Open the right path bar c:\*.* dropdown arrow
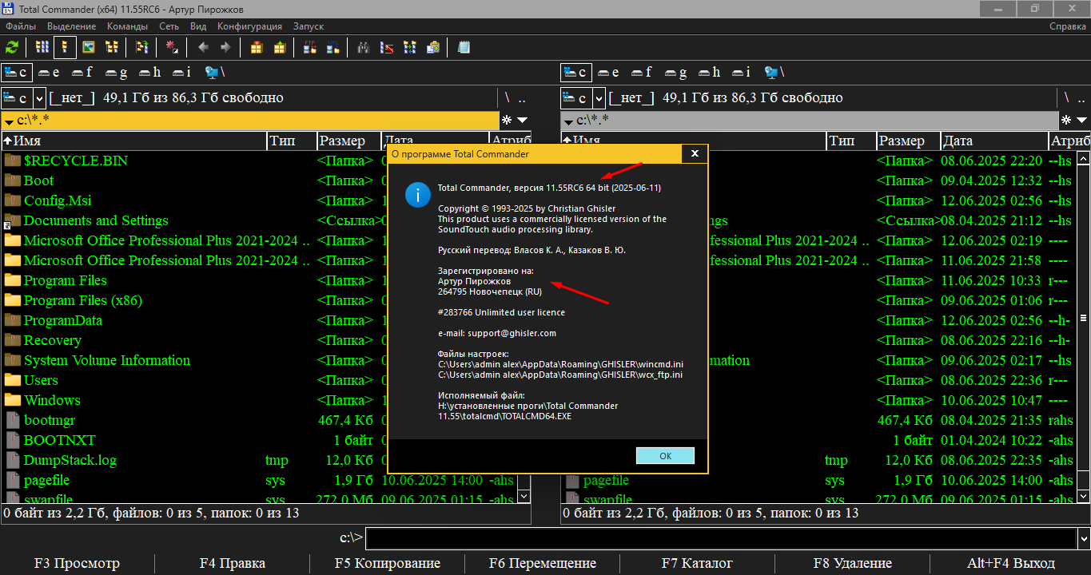This screenshot has width=1091, height=575. coord(568,121)
